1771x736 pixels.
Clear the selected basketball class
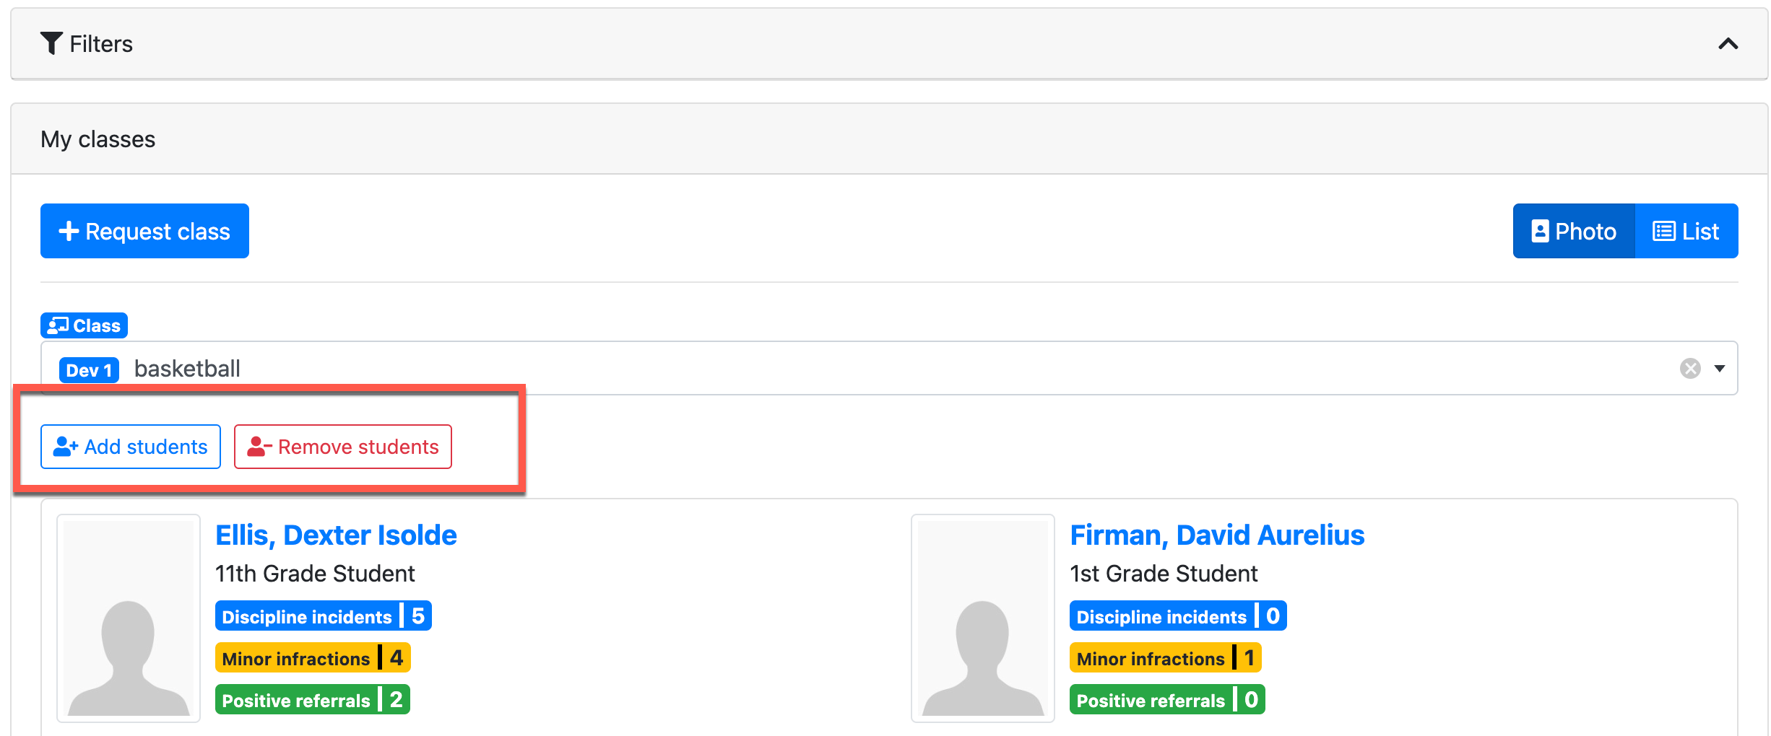tap(1689, 369)
